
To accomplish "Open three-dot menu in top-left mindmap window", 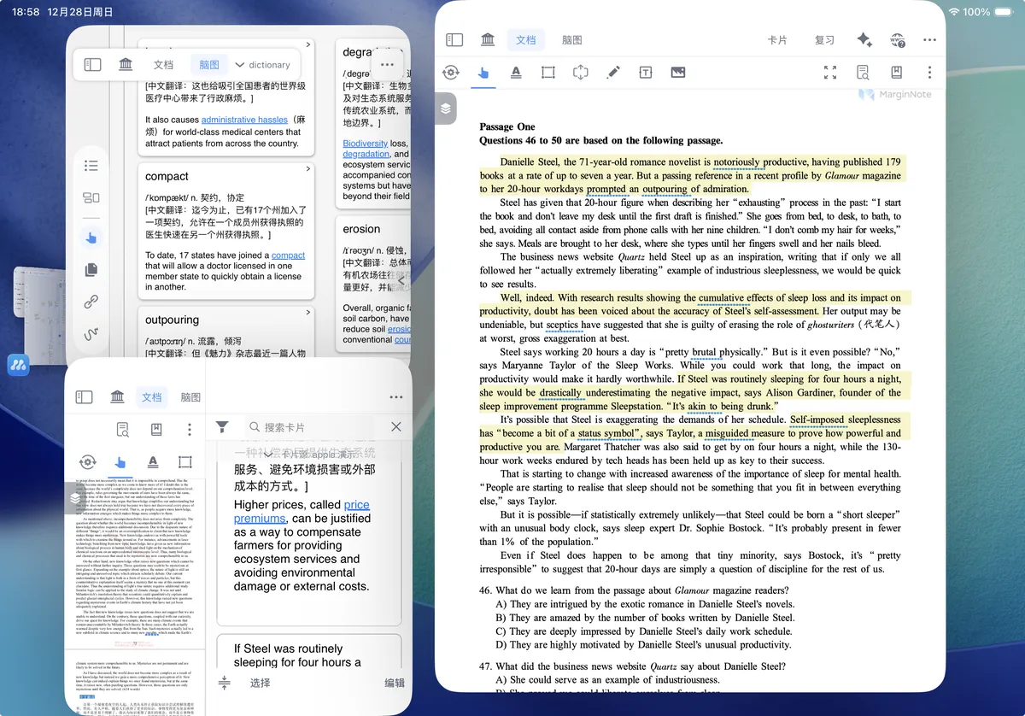I will 387,65.
